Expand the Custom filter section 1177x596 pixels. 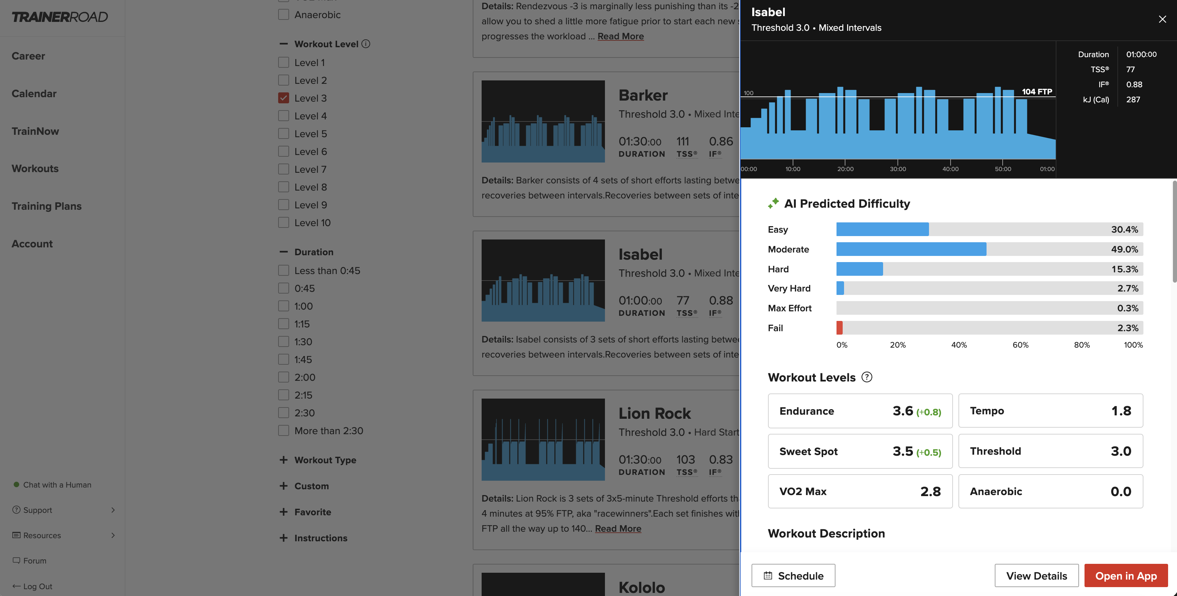click(283, 485)
